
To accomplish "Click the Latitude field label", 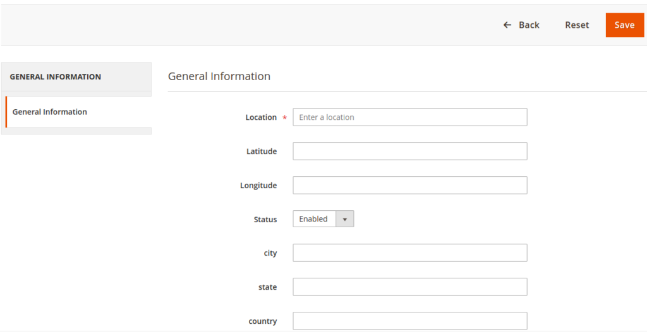I will [262, 151].
